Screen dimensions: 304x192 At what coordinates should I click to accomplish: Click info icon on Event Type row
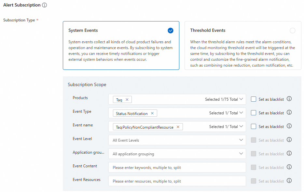tap(289, 113)
